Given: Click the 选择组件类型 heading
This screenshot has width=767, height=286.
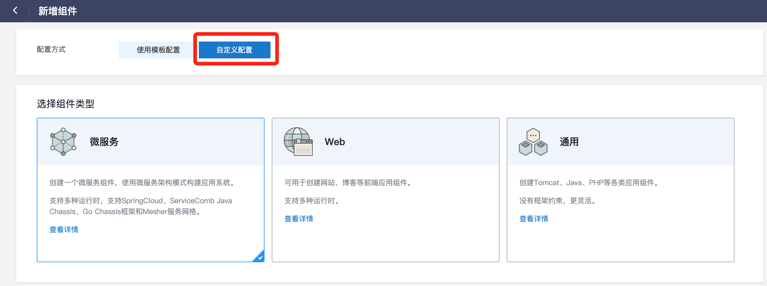Looking at the screenshot, I should tap(66, 104).
